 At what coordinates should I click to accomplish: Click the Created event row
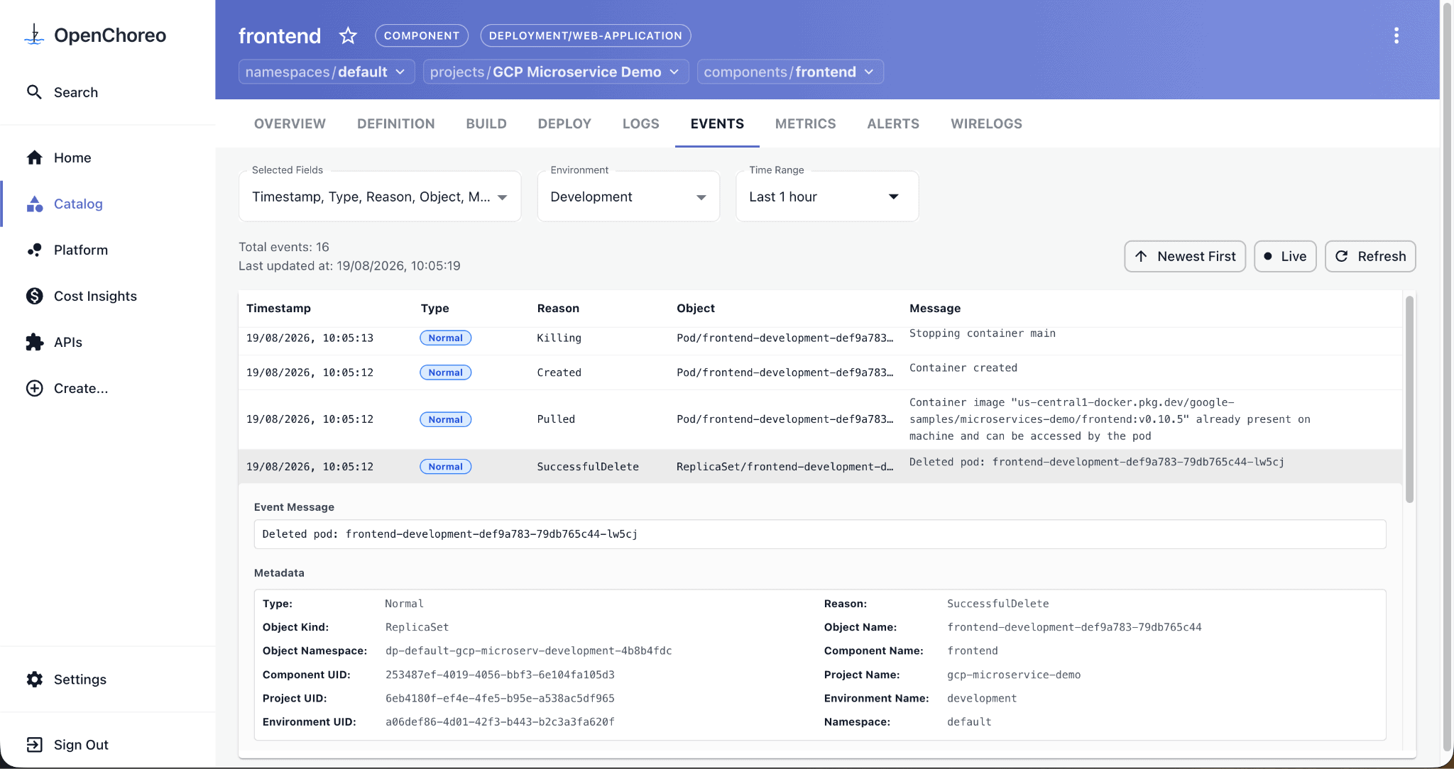coord(820,372)
